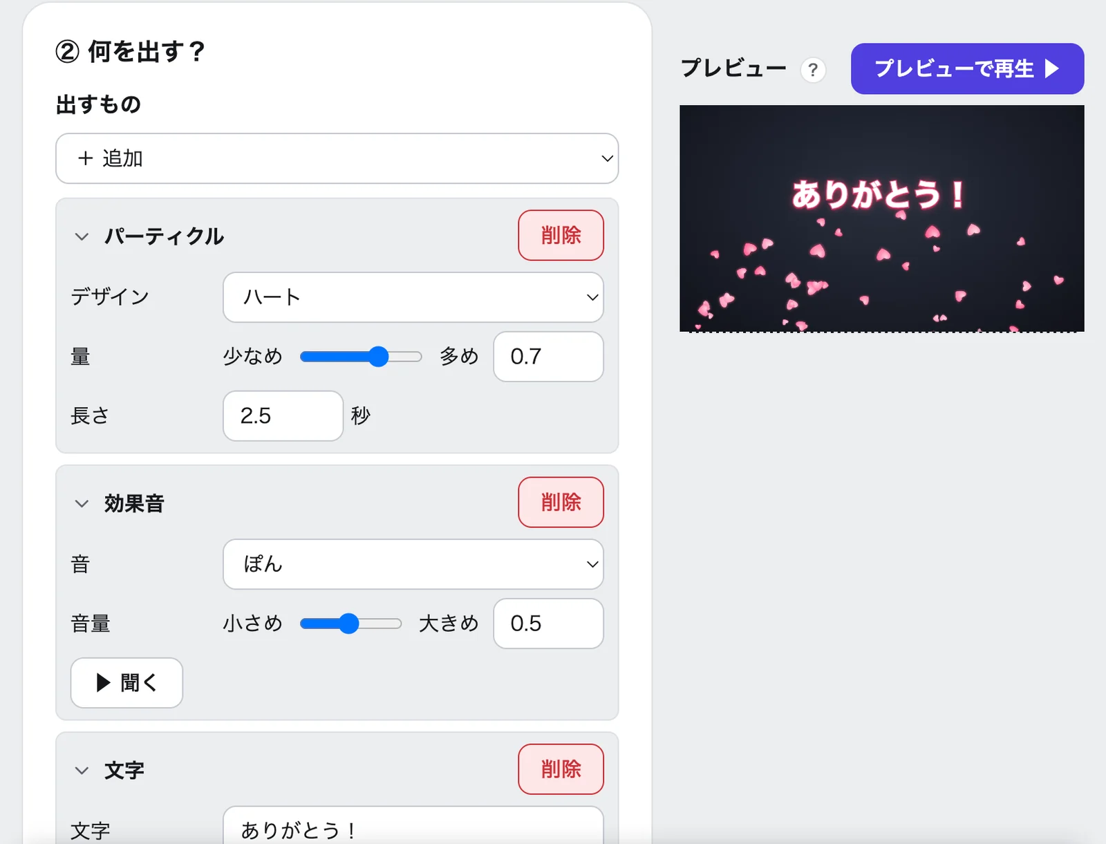Click the 少なめ label
This screenshot has height=844, width=1106.
(252, 357)
